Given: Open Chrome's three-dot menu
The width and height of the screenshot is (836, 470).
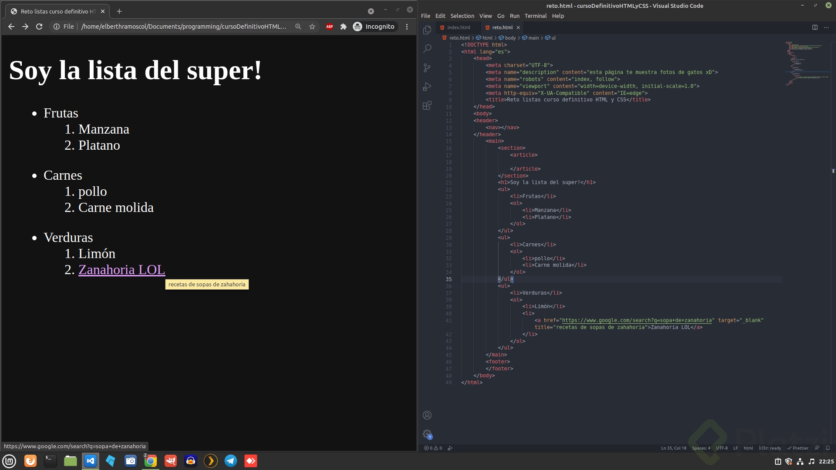Looking at the screenshot, I should (407, 27).
